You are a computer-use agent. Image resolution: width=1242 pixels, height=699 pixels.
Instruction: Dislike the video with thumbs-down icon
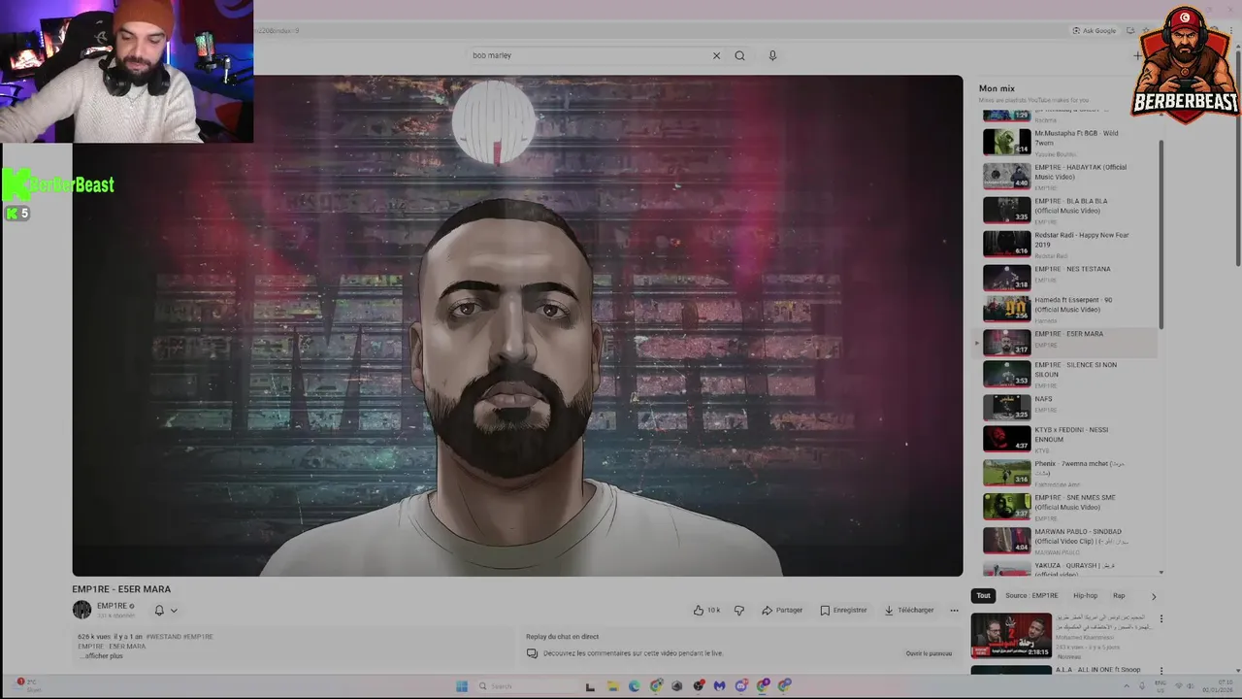point(739,611)
